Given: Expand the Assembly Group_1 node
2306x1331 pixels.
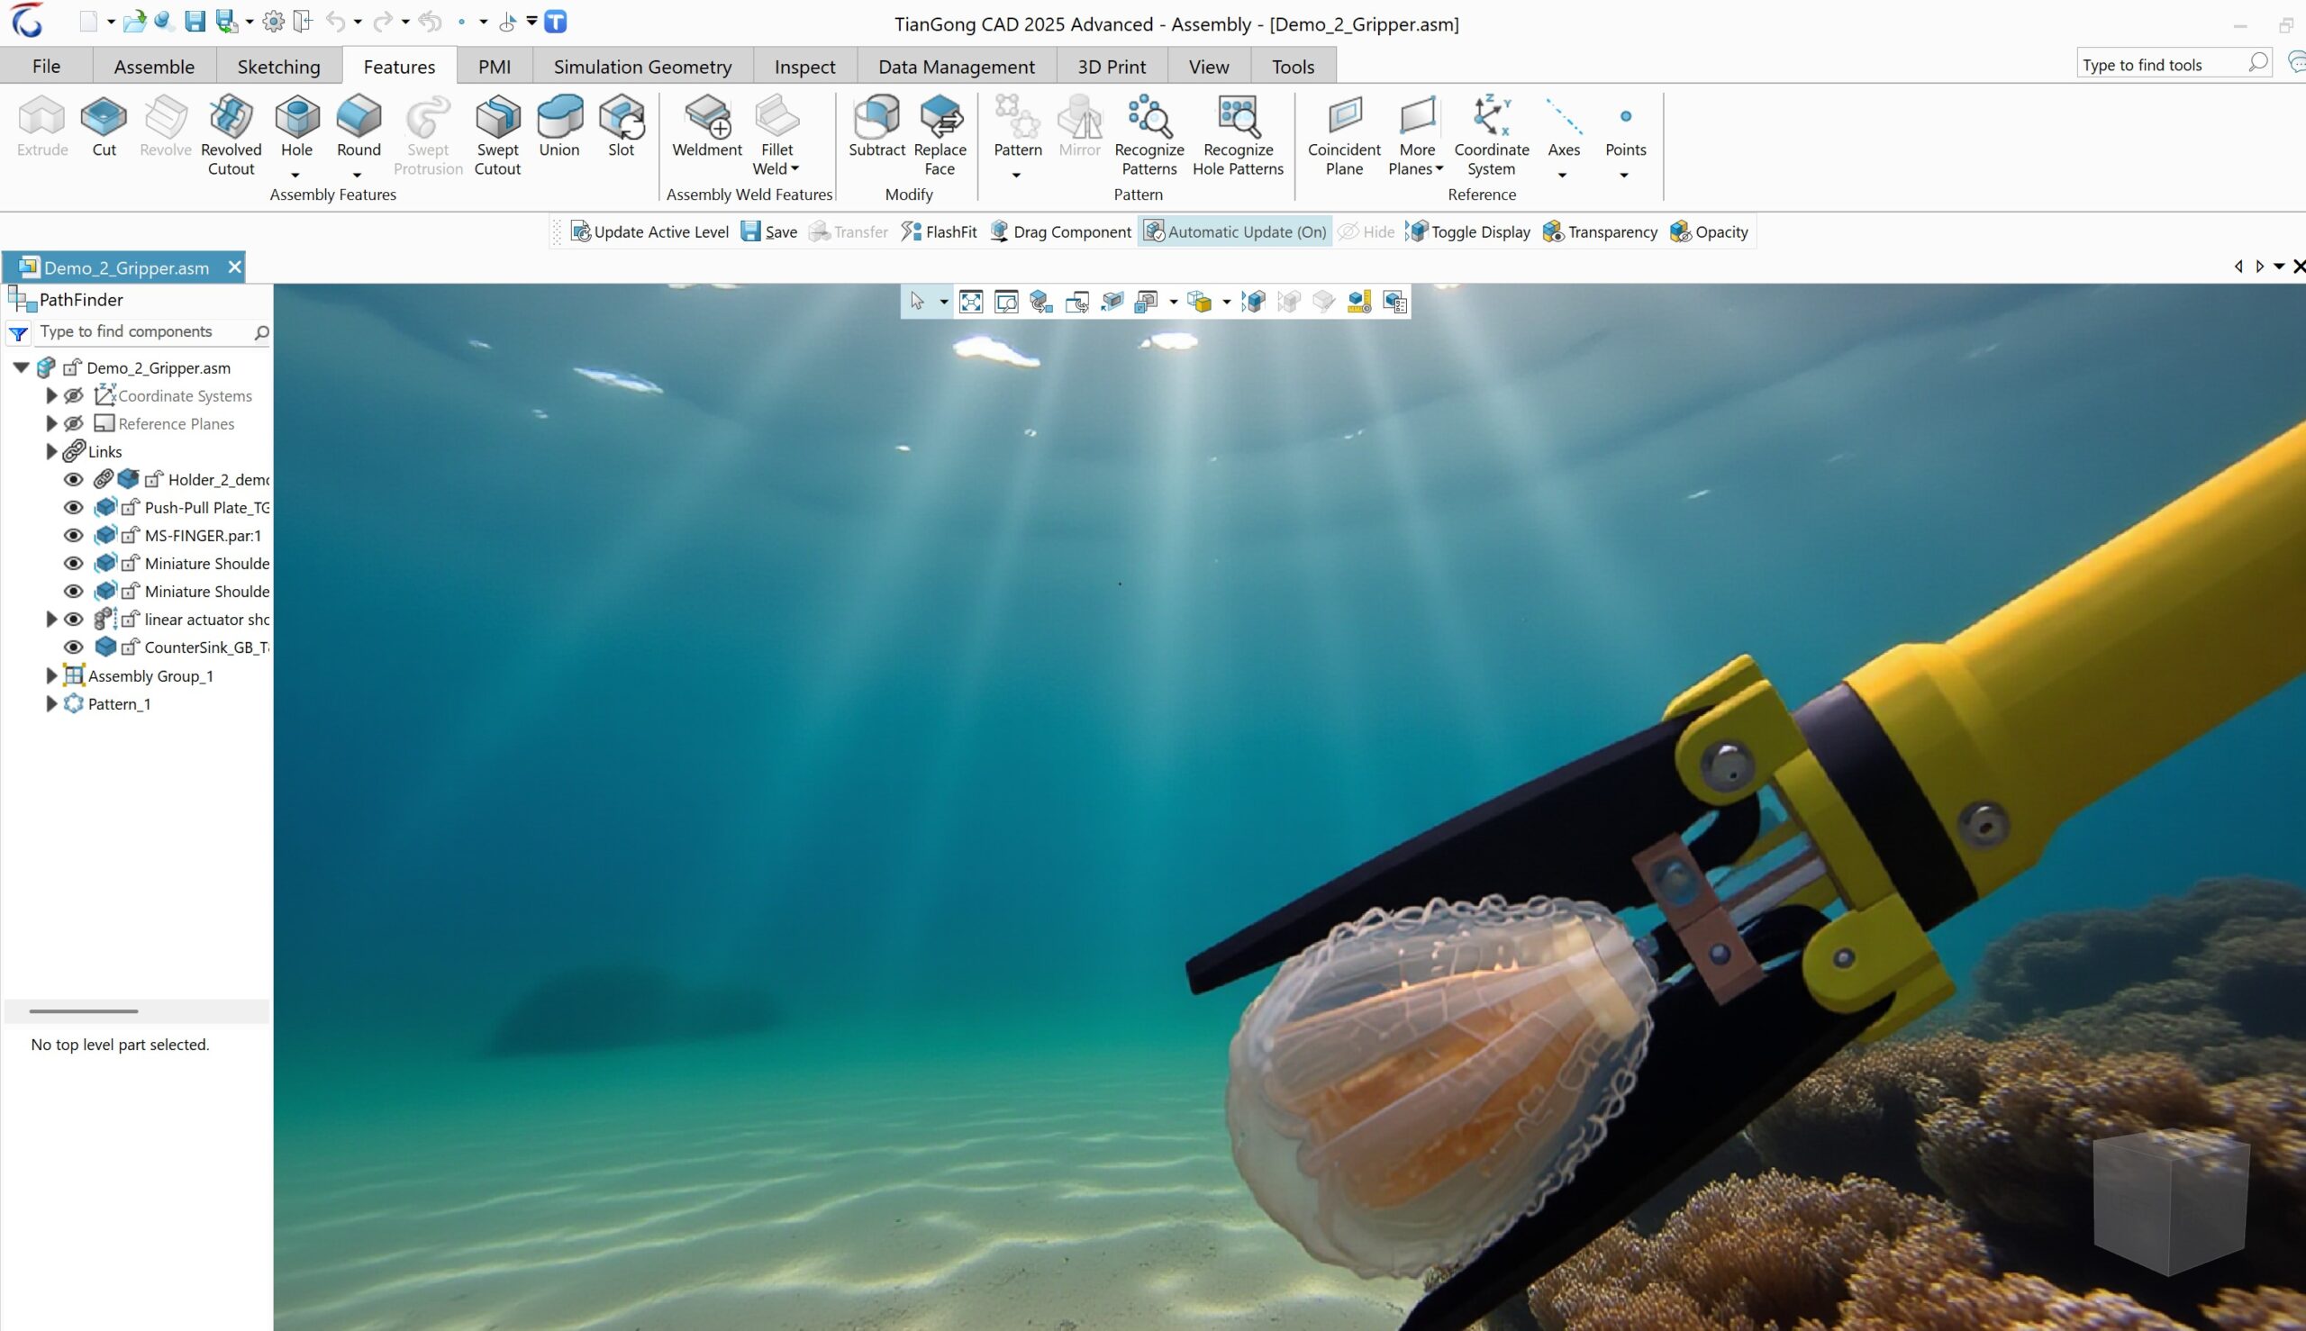Looking at the screenshot, I should click(x=51, y=675).
